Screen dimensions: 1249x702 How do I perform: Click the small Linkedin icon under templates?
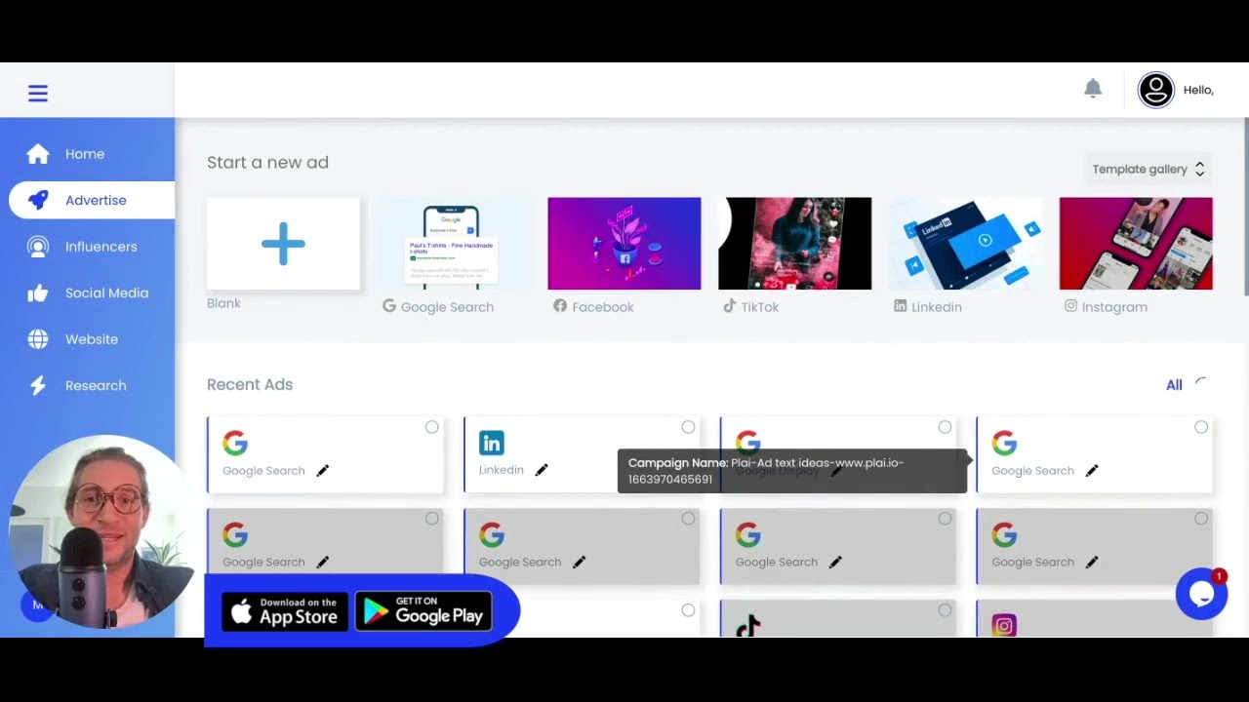[901, 306]
